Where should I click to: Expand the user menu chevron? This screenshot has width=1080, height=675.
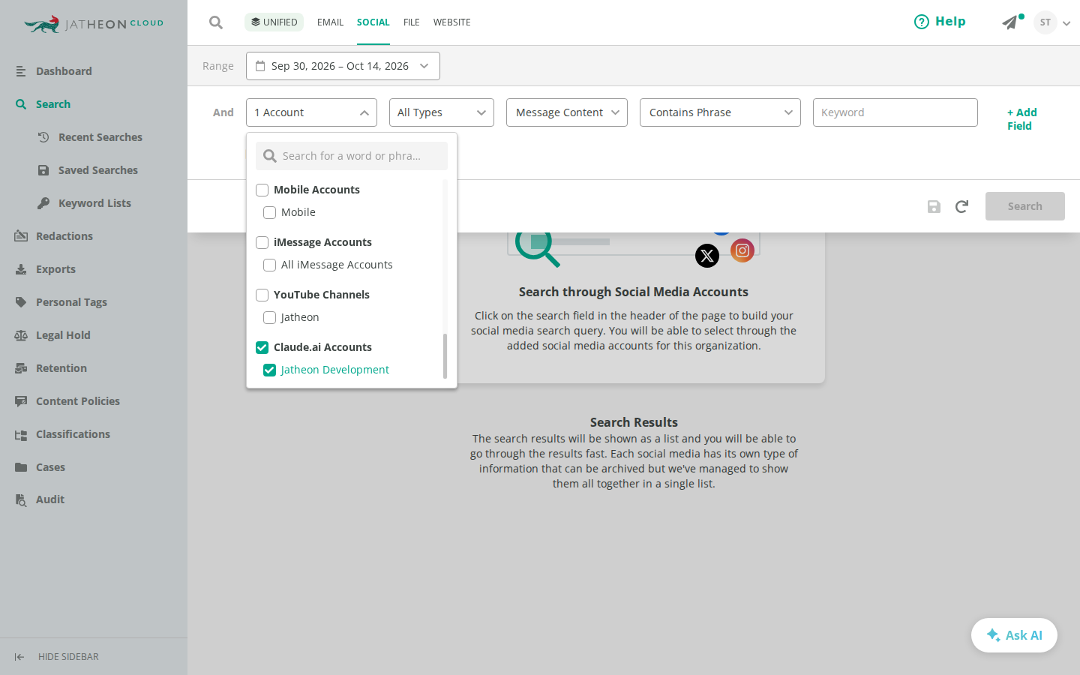pos(1066,23)
